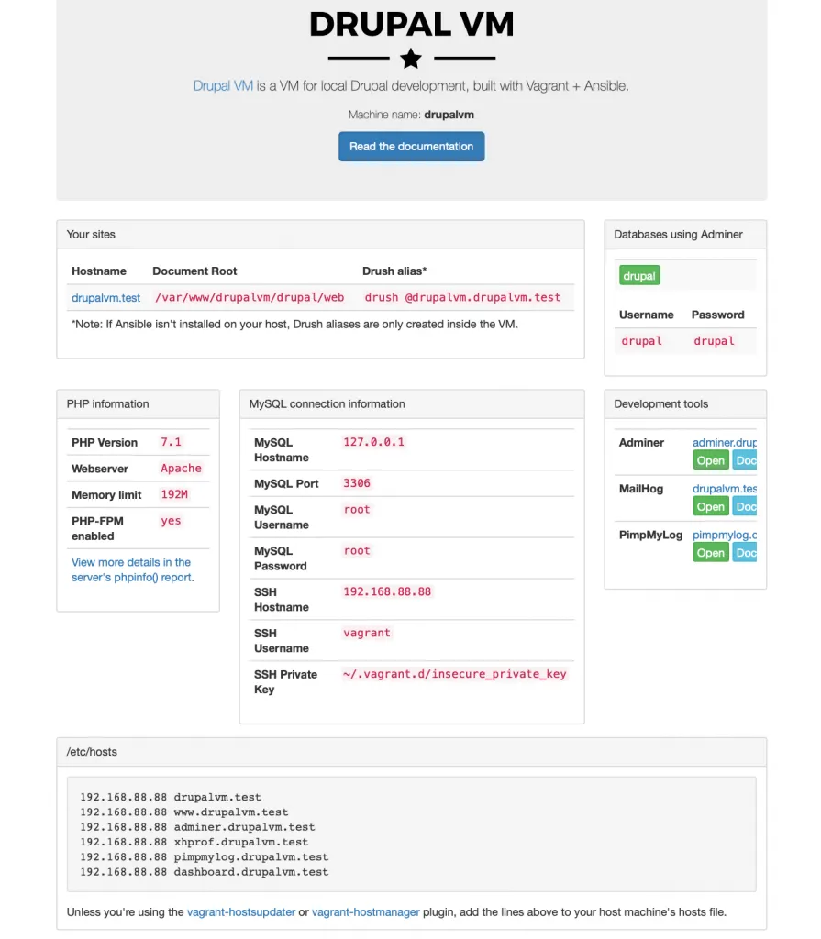This screenshot has width=821, height=939.
Task: Select the document root path /var/www/drupalvm/drupal/web
Action: click(x=250, y=297)
